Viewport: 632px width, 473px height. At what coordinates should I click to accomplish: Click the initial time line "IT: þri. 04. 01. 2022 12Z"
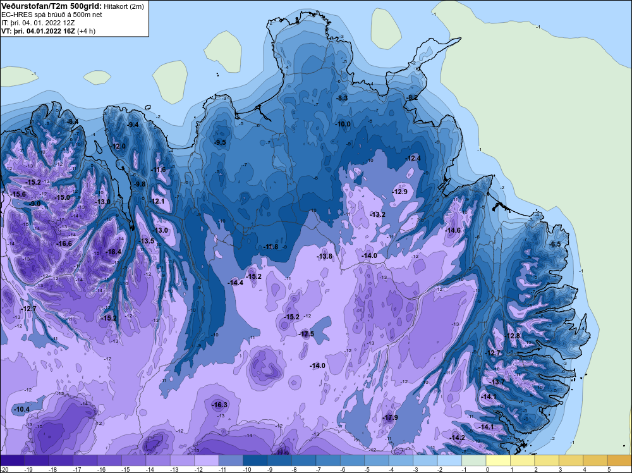coord(38,23)
